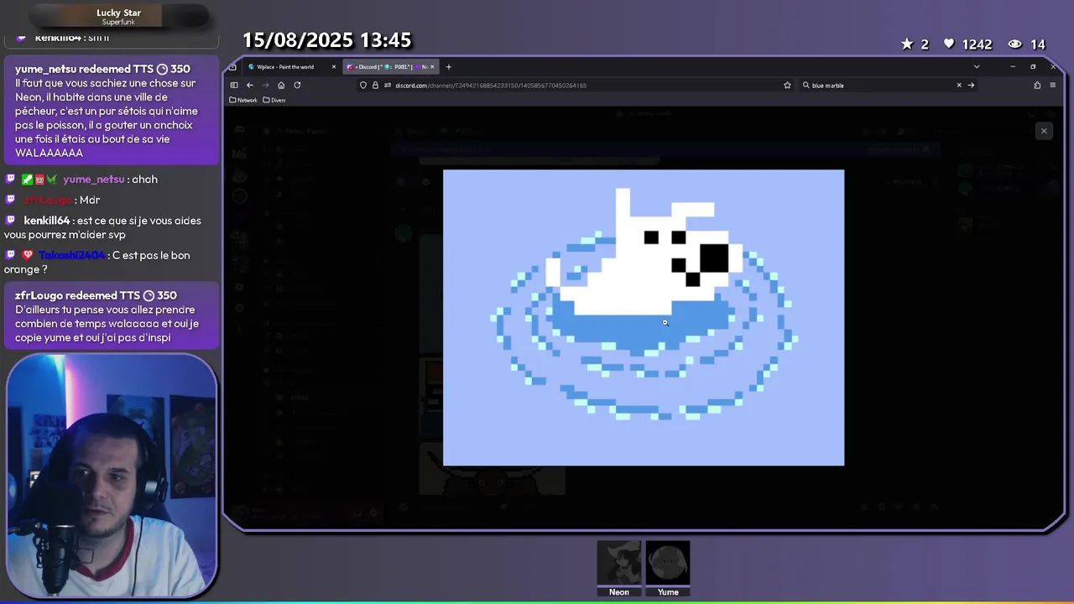Viewport: 1074px width, 604px height.
Task: Open the tracking protection shield
Action: (363, 85)
